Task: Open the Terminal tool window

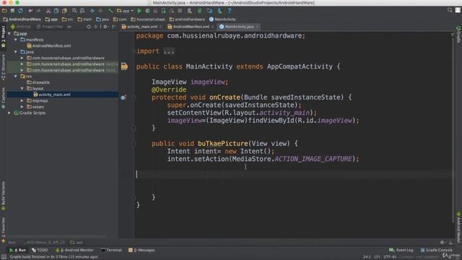Action: 111,251
